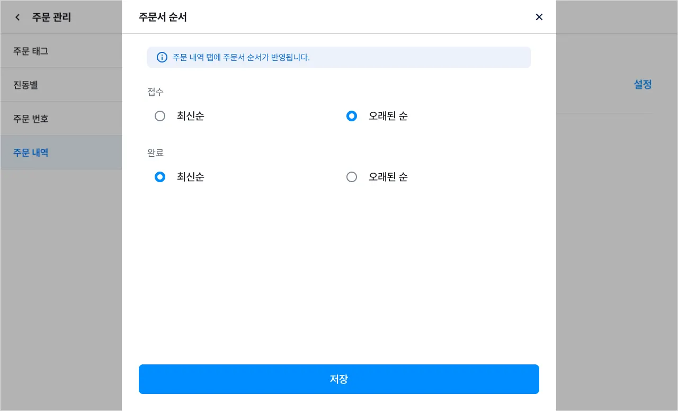Image resolution: width=678 pixels, height=411 pixels.
Task: Select 오래된 순 radio button under 접수
Action: pyautogui.click(x=352, y=116)
